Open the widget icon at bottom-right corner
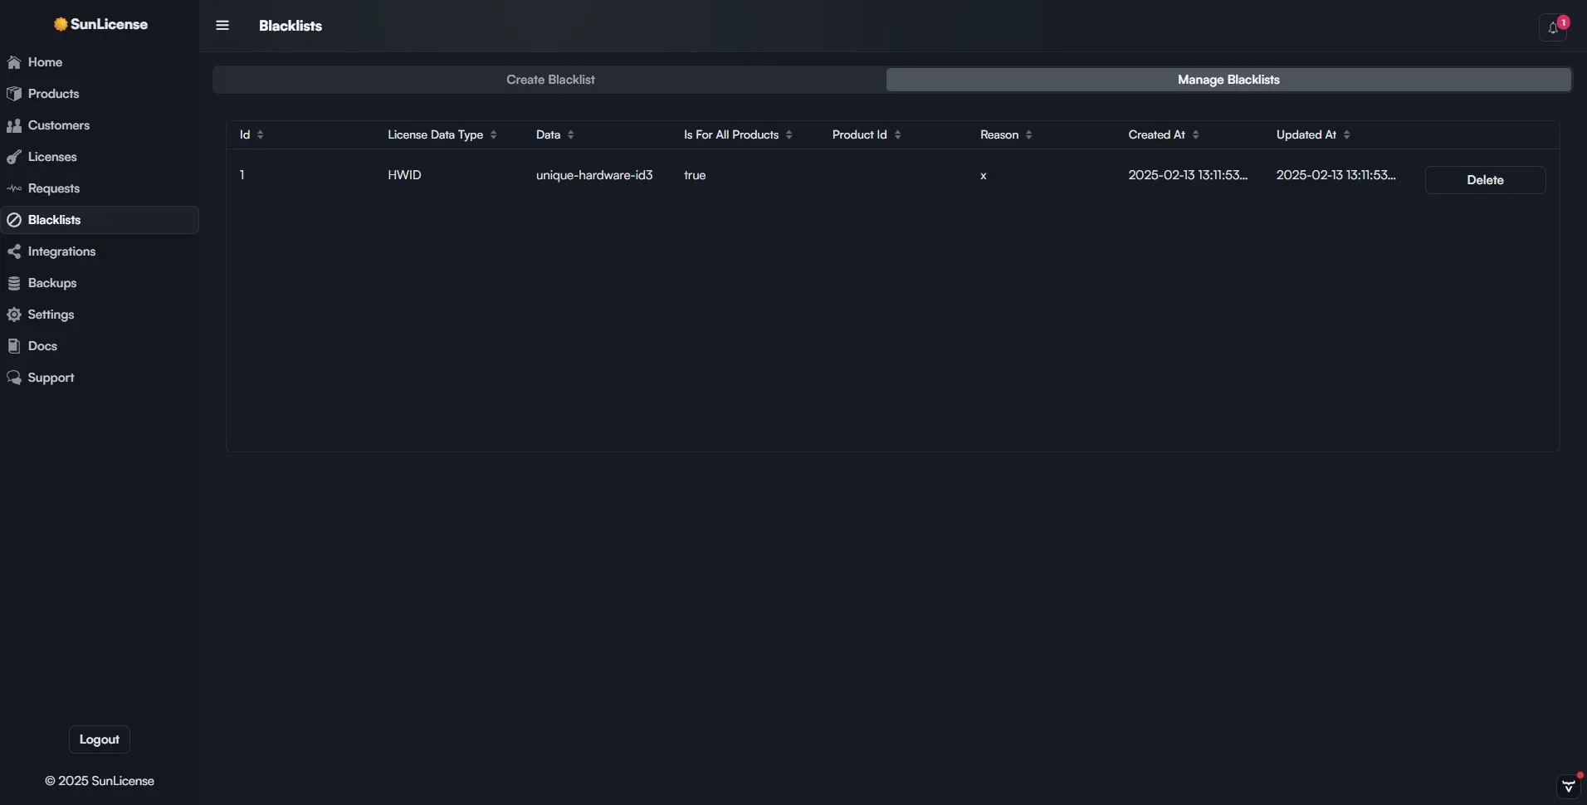 (x=1568, y=786)
